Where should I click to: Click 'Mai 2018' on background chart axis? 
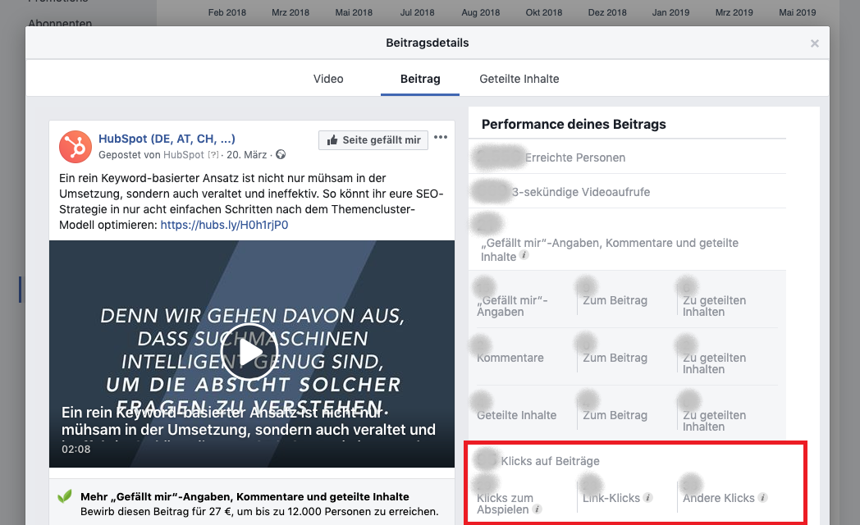354,12
